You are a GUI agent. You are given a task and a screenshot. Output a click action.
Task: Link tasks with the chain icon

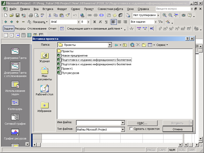tap(90, 15)
